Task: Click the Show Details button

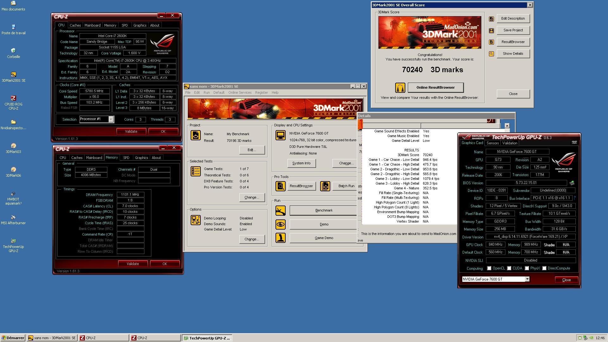Action: point(513,54)
